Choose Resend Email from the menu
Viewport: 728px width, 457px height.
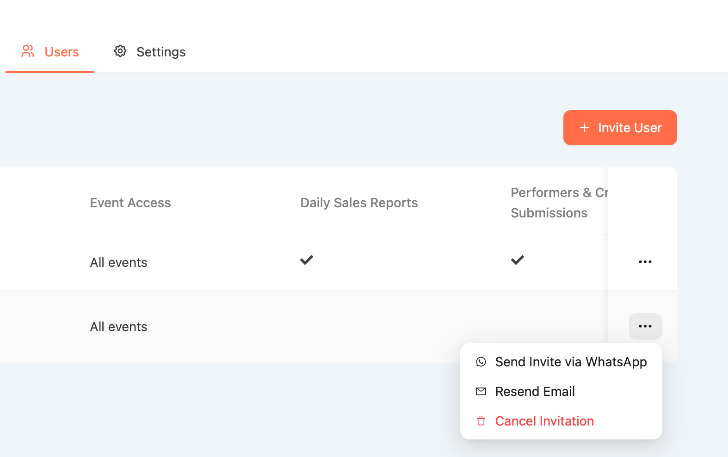tap(535, 391)
